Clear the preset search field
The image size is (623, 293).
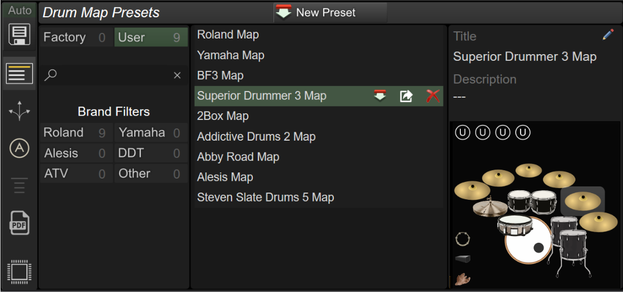(x=177, y=75)
